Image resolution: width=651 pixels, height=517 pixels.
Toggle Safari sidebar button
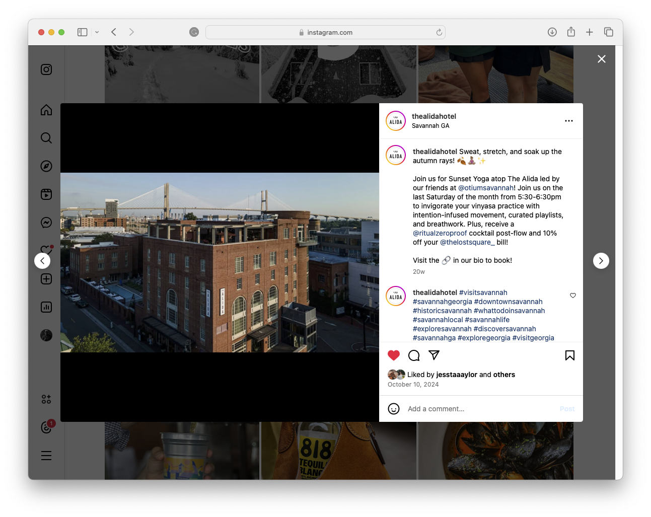click(x=83, y=32)
